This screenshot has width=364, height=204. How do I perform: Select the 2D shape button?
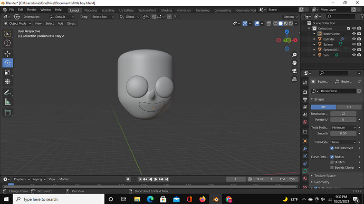[x=323, y=107]
